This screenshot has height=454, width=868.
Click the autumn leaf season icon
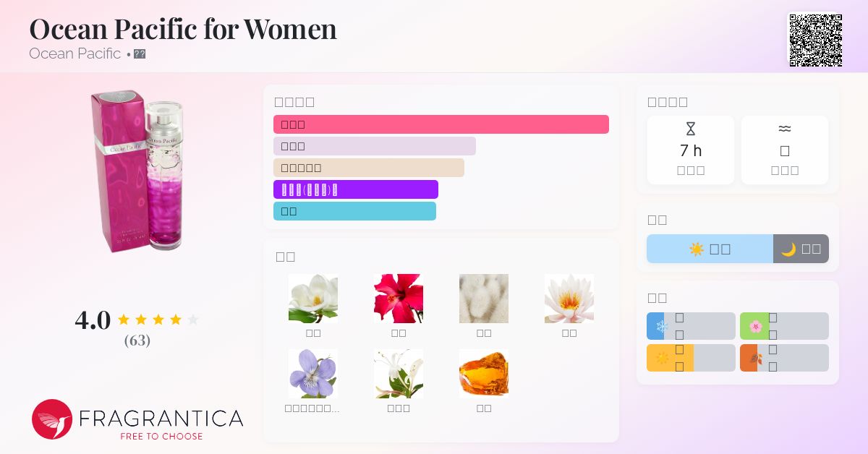click(755, 358)
